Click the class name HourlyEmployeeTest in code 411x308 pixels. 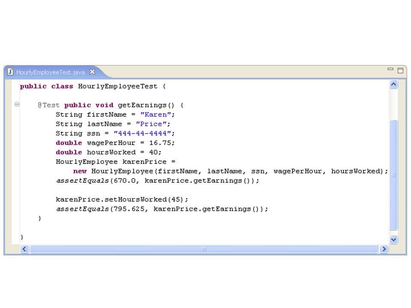click(x=118, y=86)
